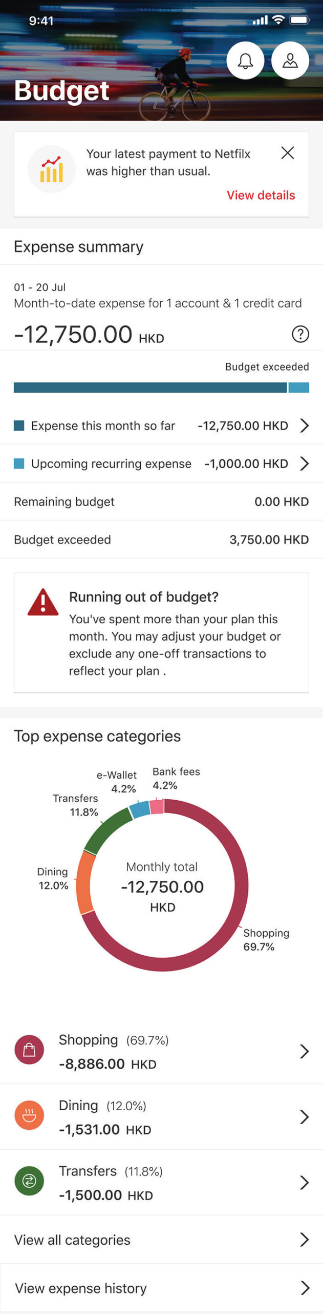Open View all categories

pyautogui.click(x=161, y=1240)
